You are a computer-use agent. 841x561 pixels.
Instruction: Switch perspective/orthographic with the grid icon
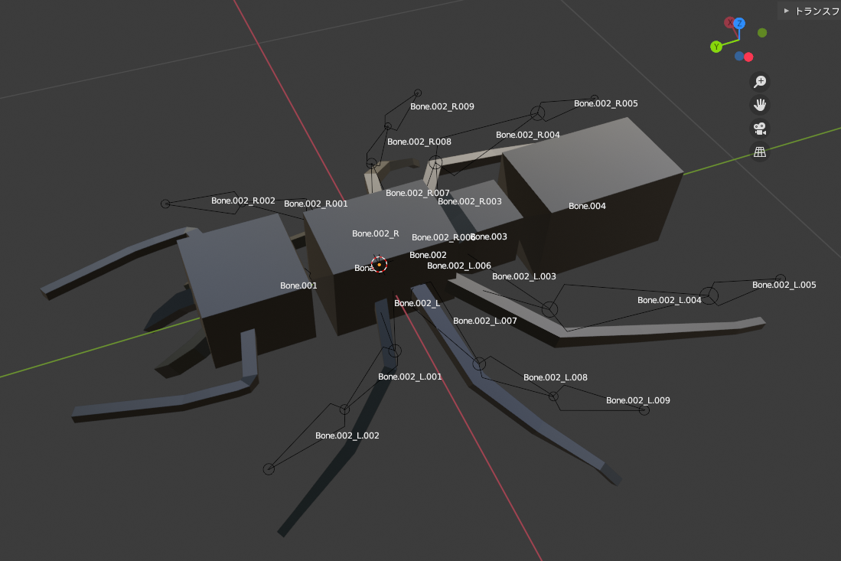(x=759, y=152)
